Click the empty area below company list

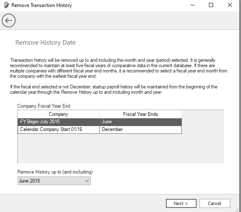pos(121,148)
